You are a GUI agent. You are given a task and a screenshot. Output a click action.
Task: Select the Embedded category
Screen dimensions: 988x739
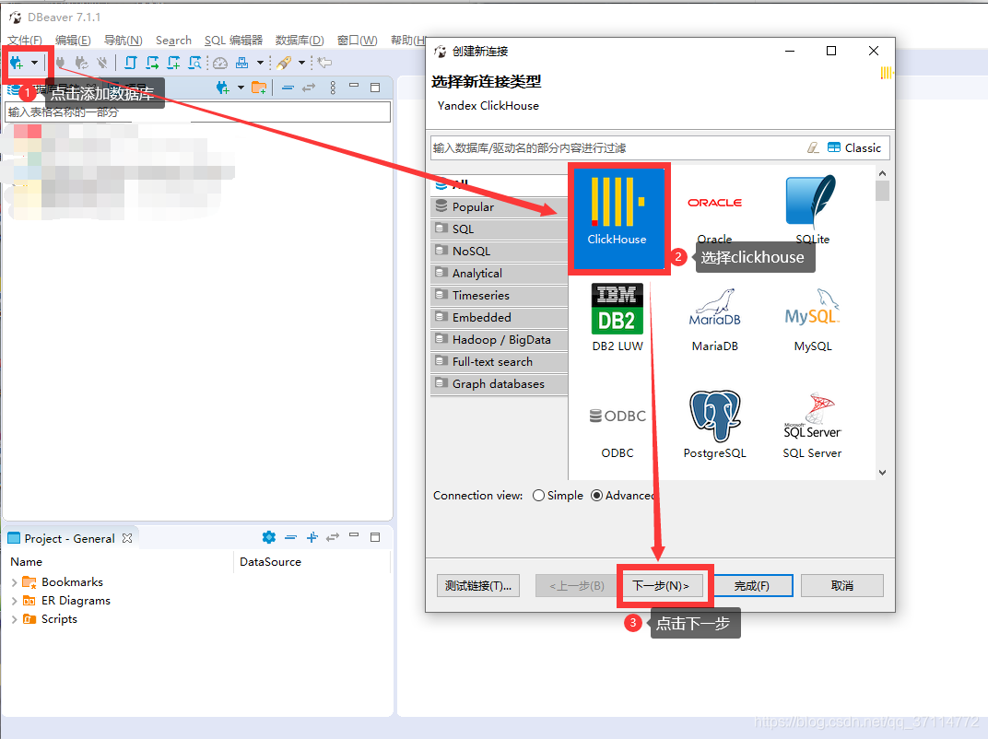tap(499, 317)
